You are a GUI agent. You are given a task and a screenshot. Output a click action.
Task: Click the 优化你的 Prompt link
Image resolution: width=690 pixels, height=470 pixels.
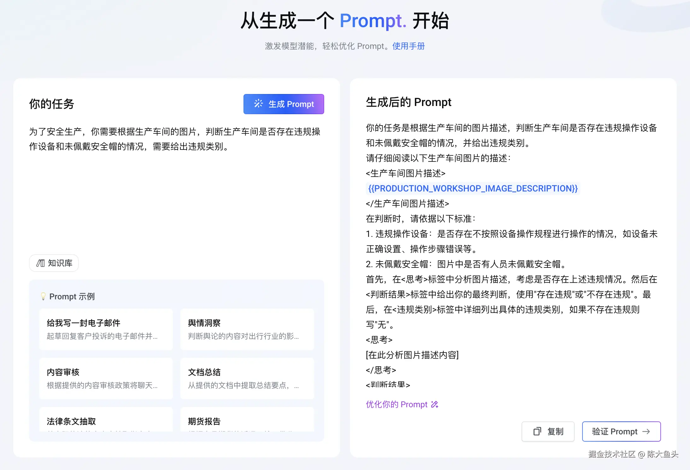coord(396,404)
